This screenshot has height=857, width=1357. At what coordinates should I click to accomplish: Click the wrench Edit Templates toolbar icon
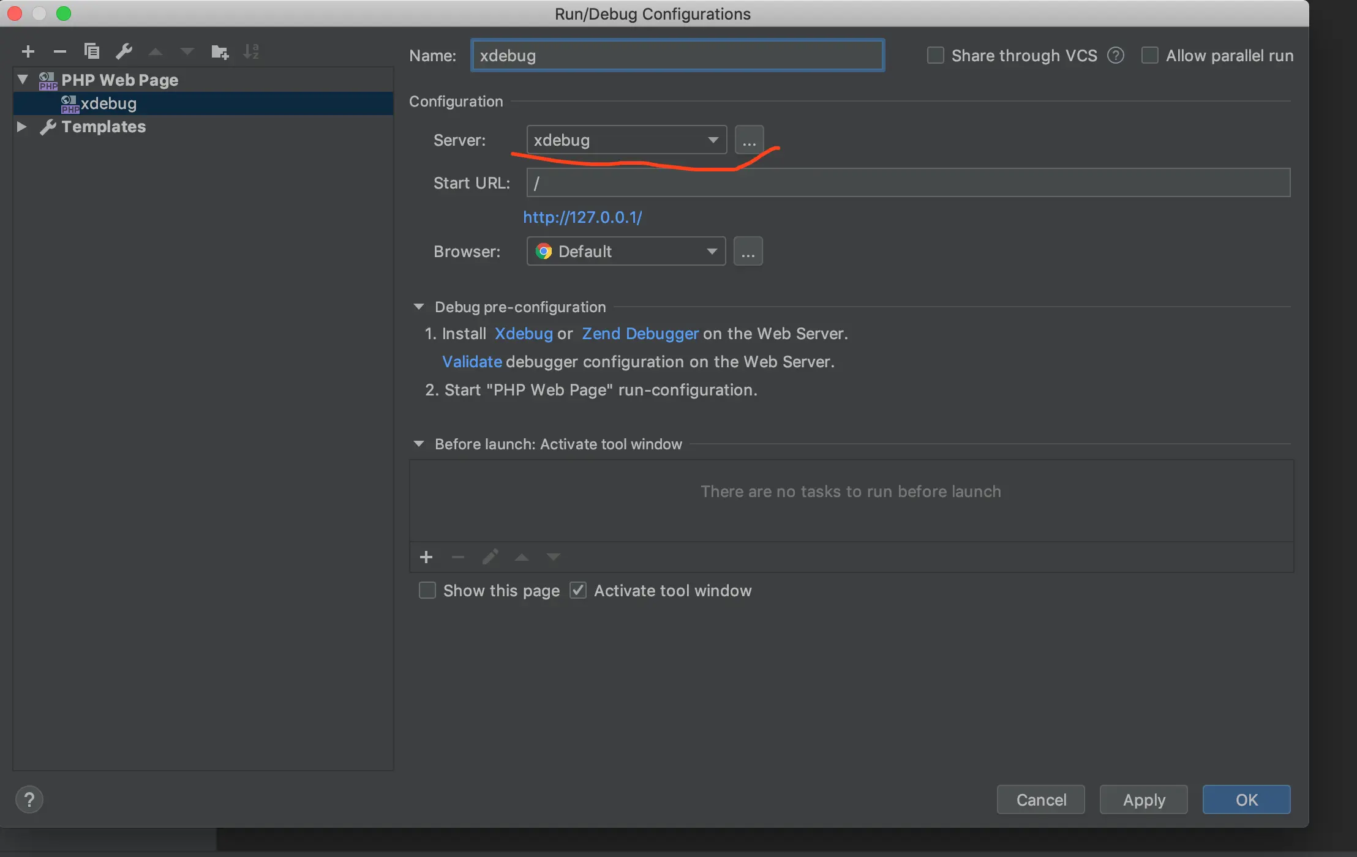pos(124,51)
